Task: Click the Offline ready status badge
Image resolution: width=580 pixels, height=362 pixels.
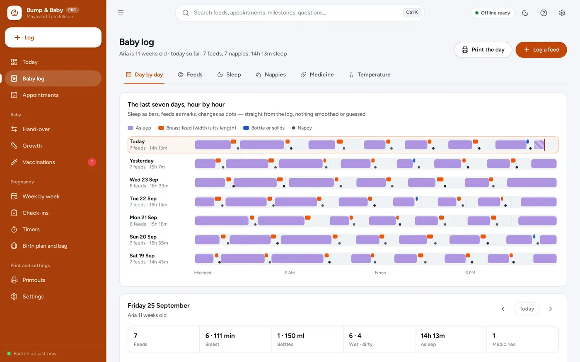Action: (493, 13)
